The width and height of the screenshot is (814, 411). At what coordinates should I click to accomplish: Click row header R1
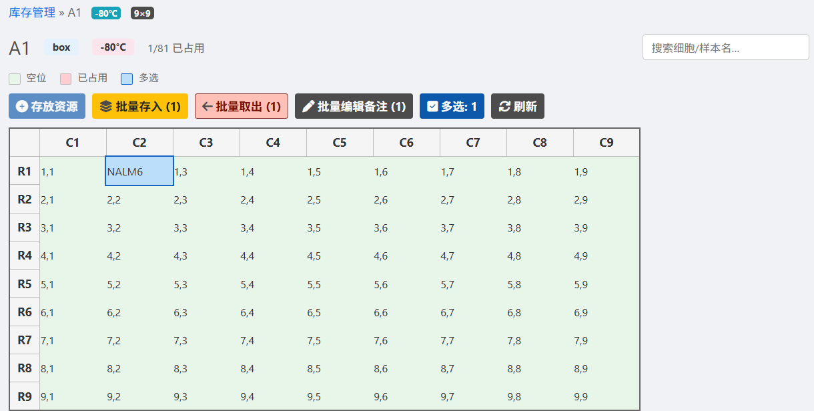pyautogui.click(x=25, y=171)
